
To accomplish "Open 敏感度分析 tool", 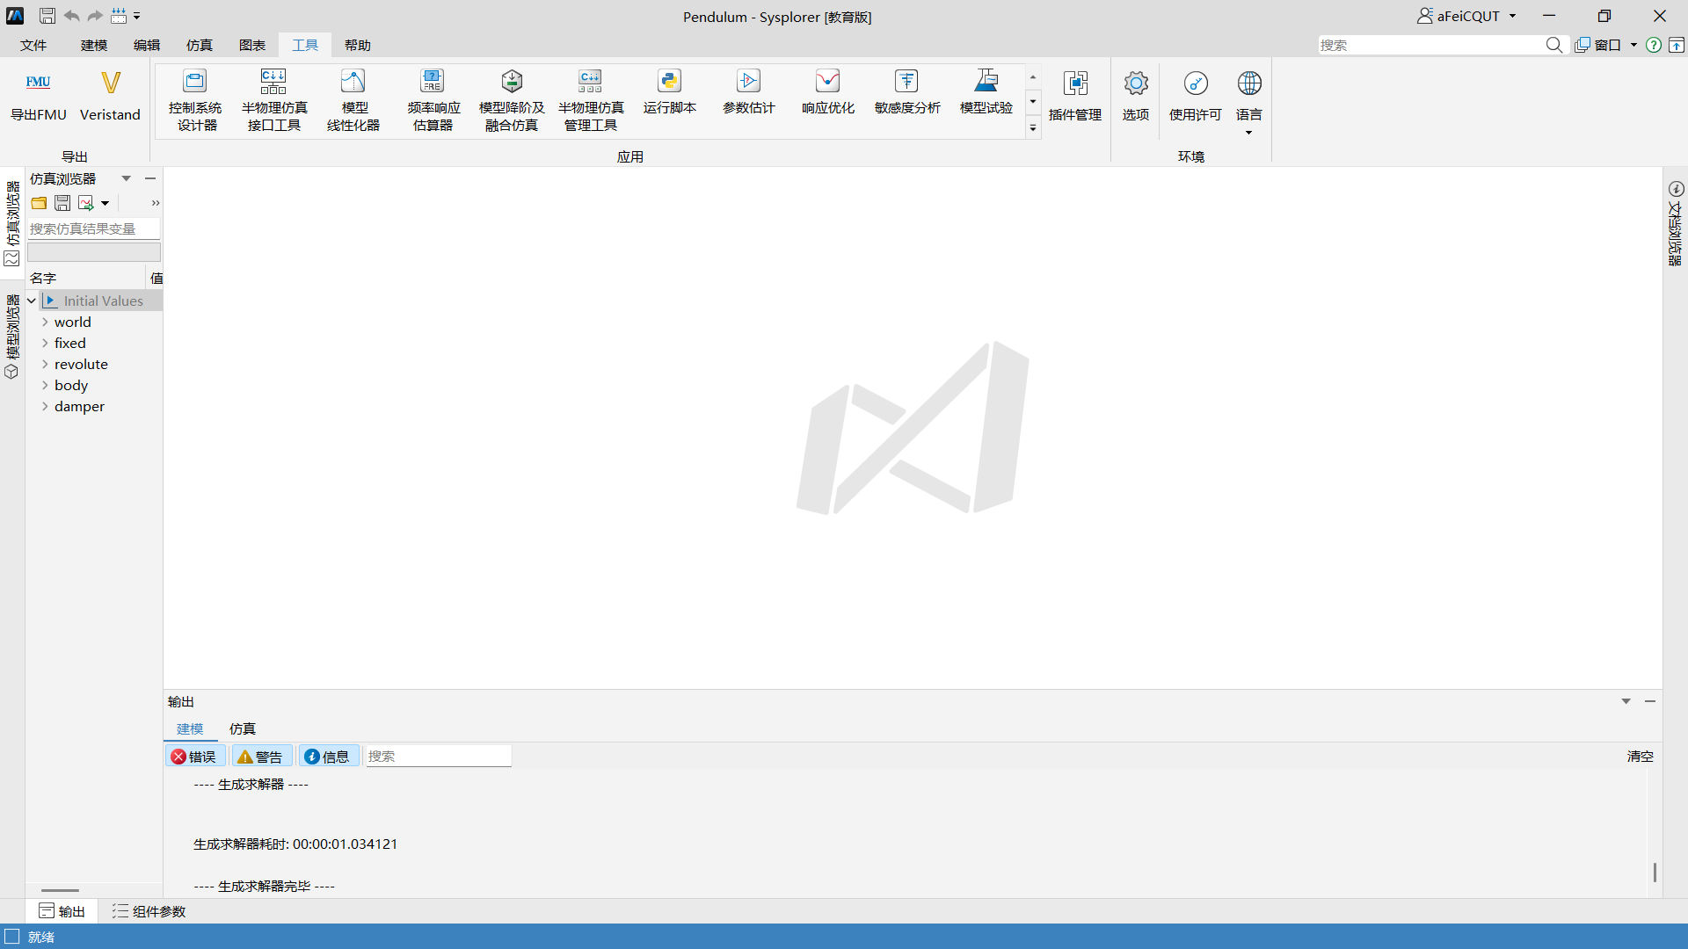I will tap(907, 91).
